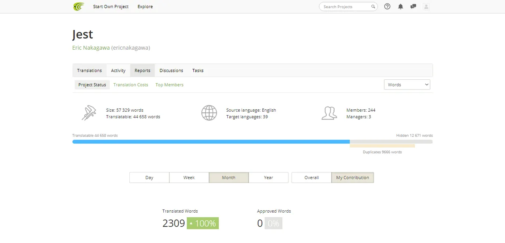The width and height of the screenshot is (505, 243).
Task: Click the caliper size icon
Action: [89, 113]
